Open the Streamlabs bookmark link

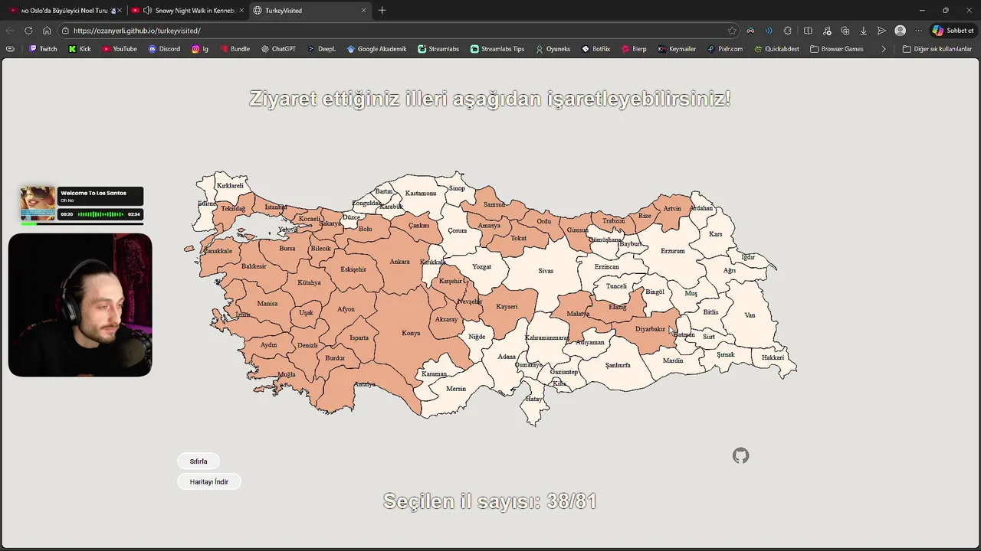pyautogui.click(x=438, y=49)
